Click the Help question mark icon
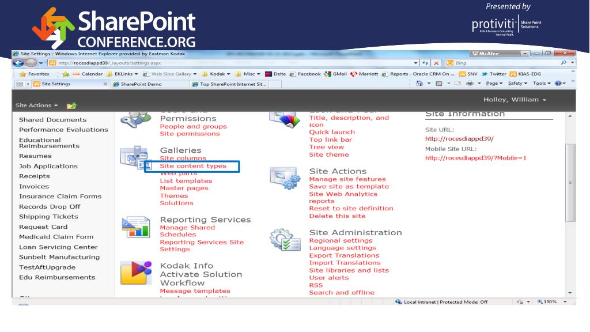This screenshot has width=590, height=332. tap(558, 83)
